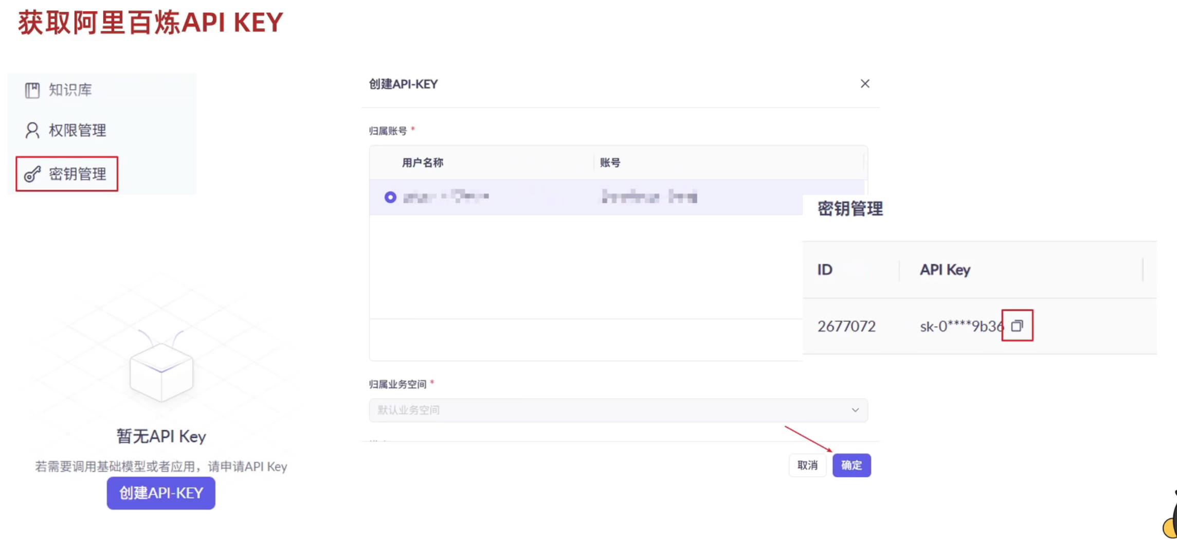Click the 归属账号 field label
The image size is (1177, 540).
pos(388,131)
